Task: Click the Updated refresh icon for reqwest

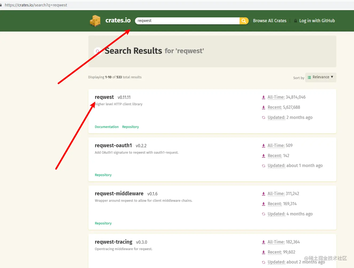Action: (264, 118)
